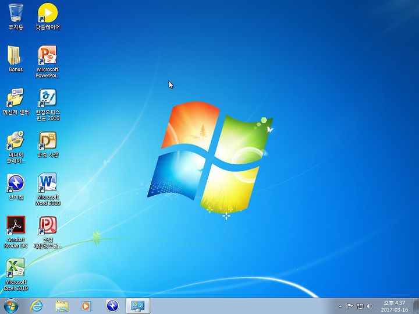Open the Bandizip taskbar icon
Image resolution: width=419 pixels, height=314 pixels.
click(112, 306)
